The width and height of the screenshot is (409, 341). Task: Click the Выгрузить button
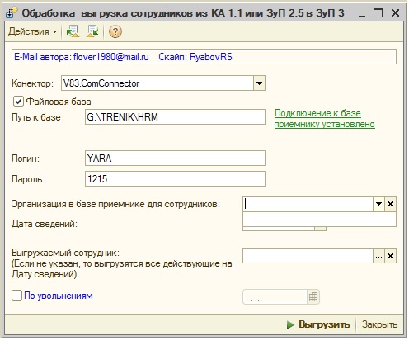(318, 324)
